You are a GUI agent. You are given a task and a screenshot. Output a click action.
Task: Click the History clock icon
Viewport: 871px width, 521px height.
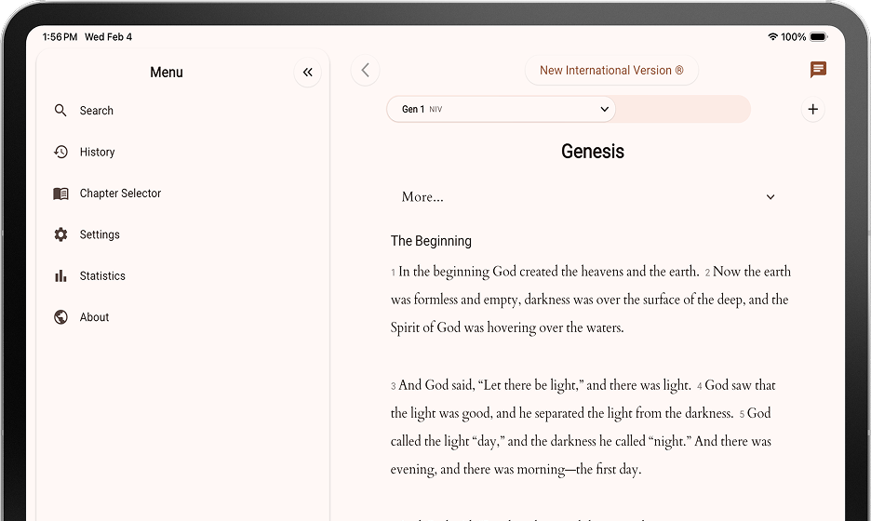point(60,152)
